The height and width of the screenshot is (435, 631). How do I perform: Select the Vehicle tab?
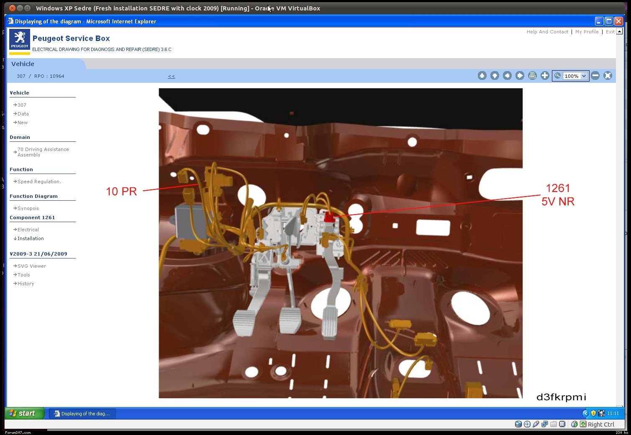click(23, 64)
